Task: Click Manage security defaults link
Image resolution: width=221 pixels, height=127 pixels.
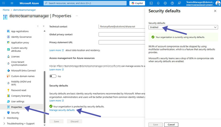Action: coord(62,110)
